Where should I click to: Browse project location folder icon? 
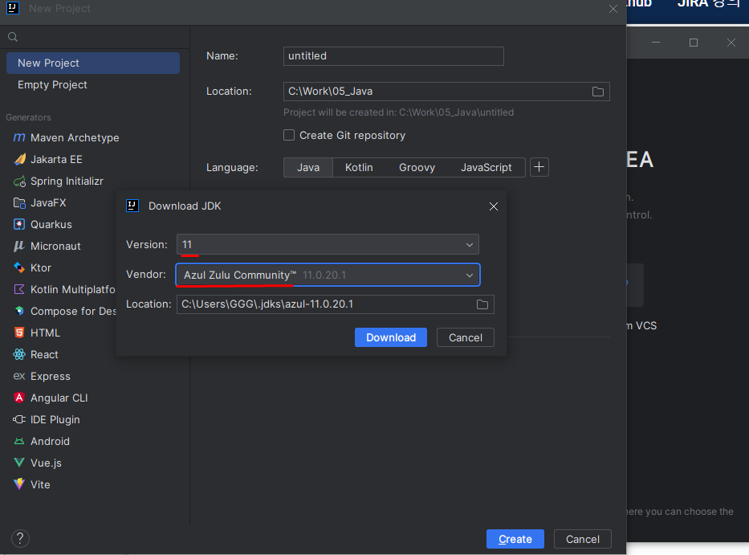point(597,92)
